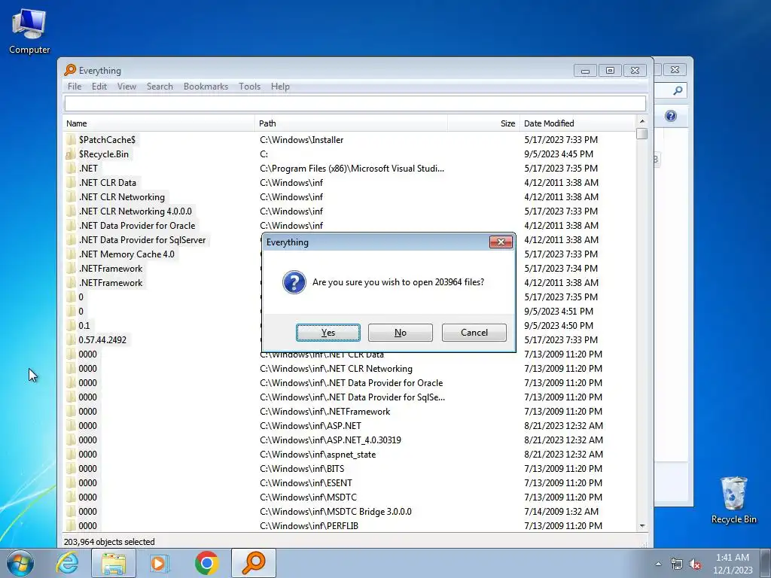Sort by Date Modified column header
Image resolution: width=771 pixels, height=578 pixels.
[x=577, y=123]
